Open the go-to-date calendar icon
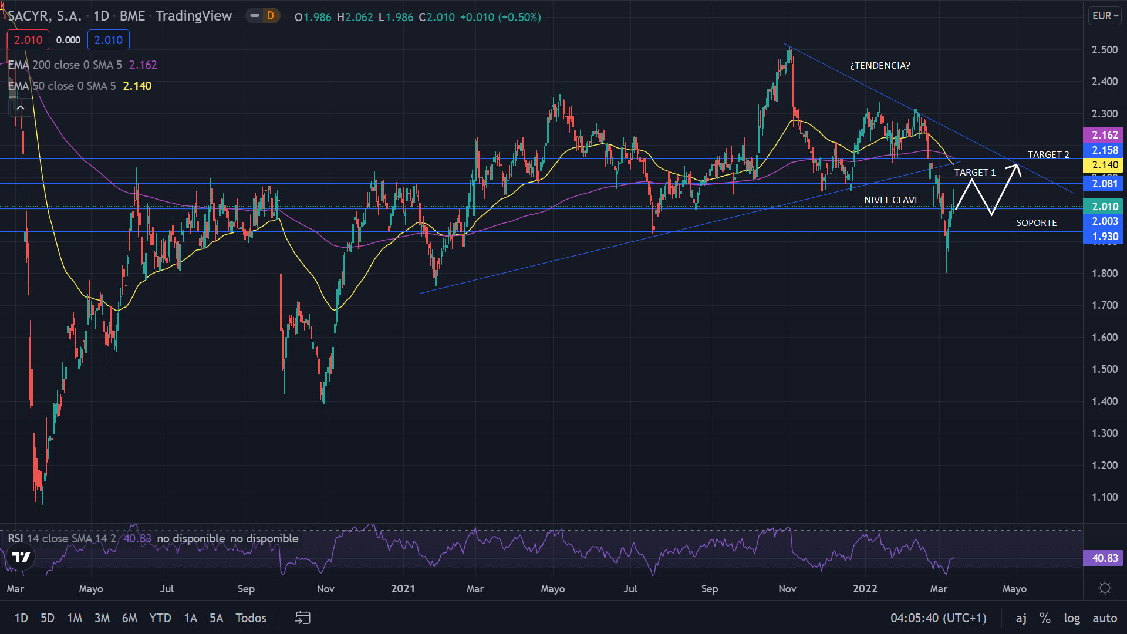1127x634 pixels. [303, 618]
